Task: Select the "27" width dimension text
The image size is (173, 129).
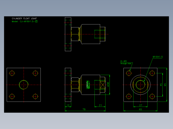Action: pyautogui.click(x=140, y=105)
